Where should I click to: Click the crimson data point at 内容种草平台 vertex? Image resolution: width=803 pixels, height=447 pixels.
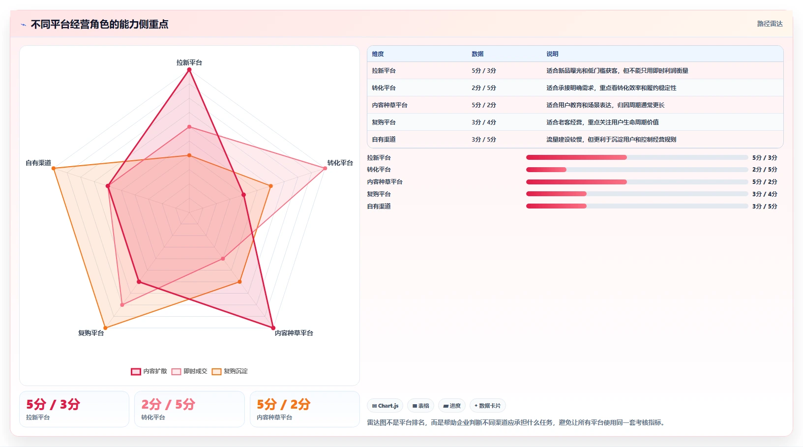pyautogui.click(x=273, y=328)
